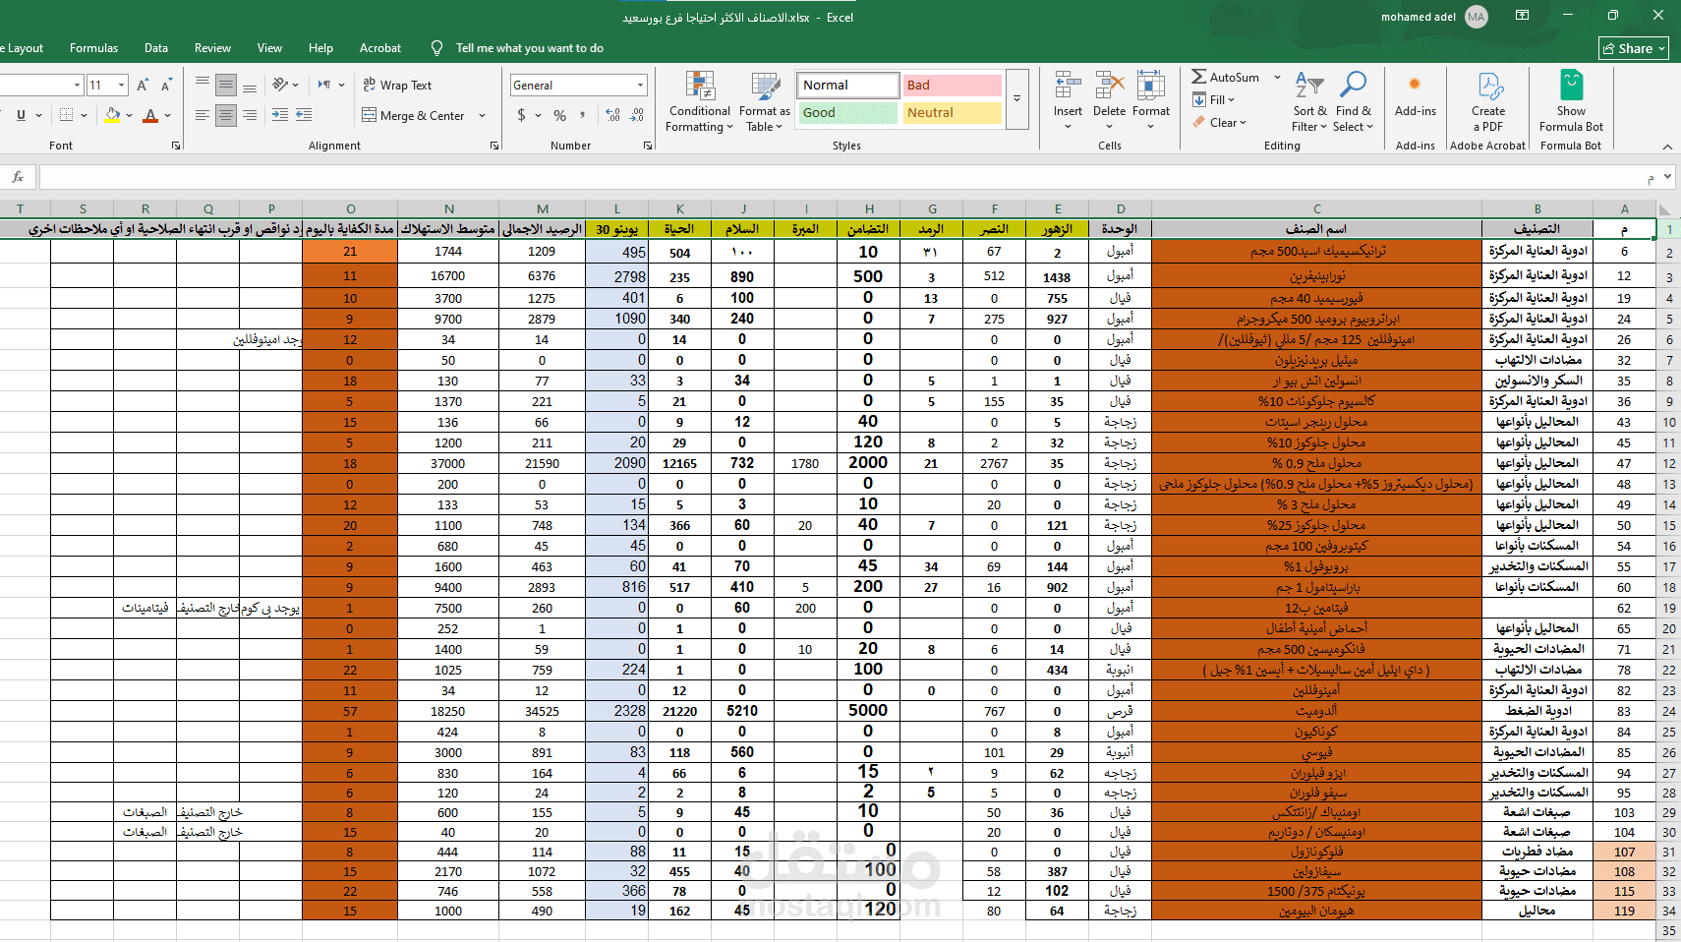Click the Add-ins button
The width and height of the screenshot is (1681, 942).
point(1416,95)
